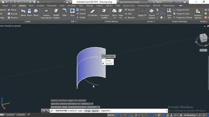This screenshot has height=117, width=209.
Task: Open the WCS coordinate system dropdown
Action: click(203, 50)
